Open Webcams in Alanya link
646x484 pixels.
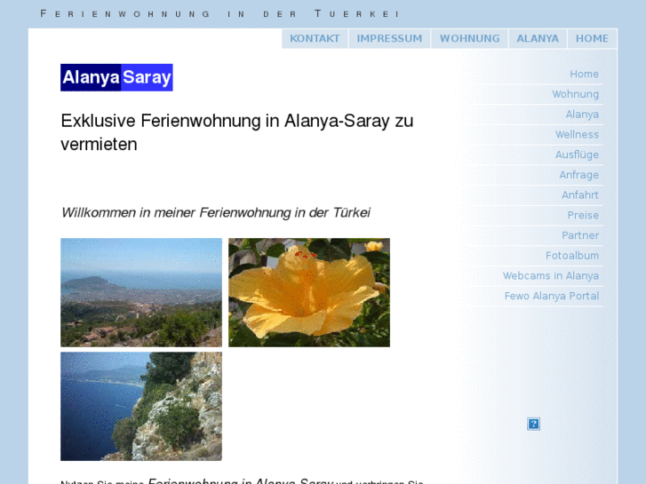coord(550,276)
